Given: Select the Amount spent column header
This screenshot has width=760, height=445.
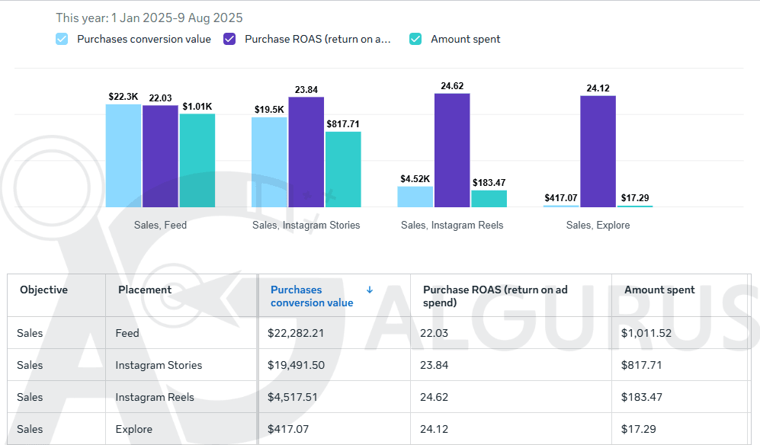Looking at the screenshot, I should [x=659, y=290].
